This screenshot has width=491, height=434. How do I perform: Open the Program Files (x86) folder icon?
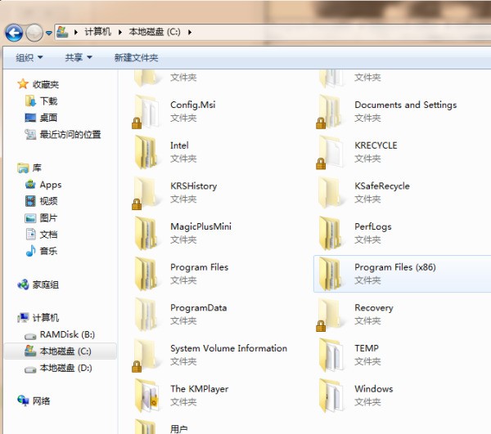pyautogui.click(x=331, y=274)
